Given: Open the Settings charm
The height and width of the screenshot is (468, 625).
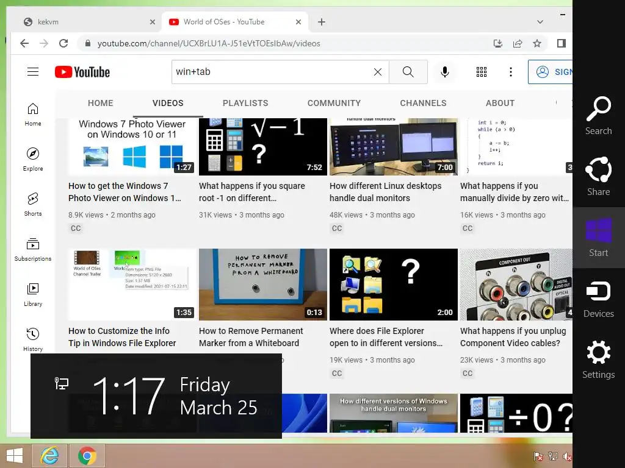Looking at the screenshot, I should tap(598, 360).
